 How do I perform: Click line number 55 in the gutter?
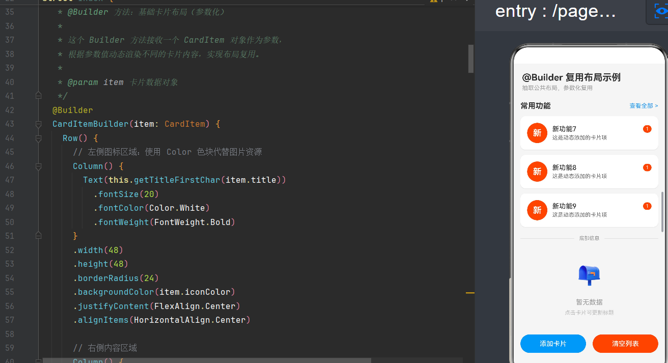tap(10, 292)
